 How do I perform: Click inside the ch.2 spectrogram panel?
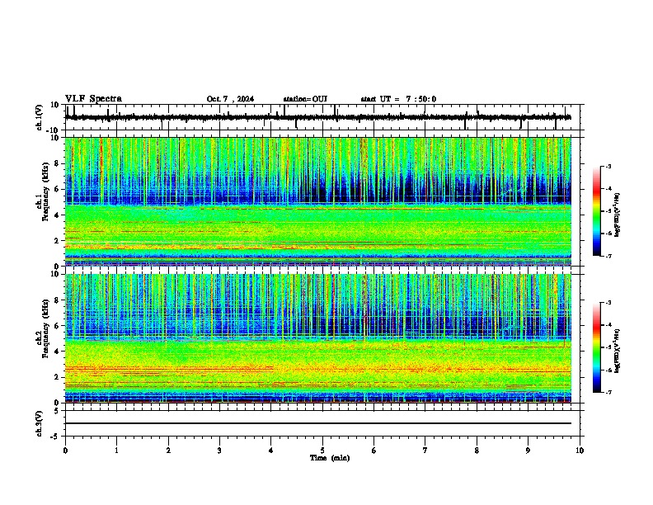coord(318,338)
